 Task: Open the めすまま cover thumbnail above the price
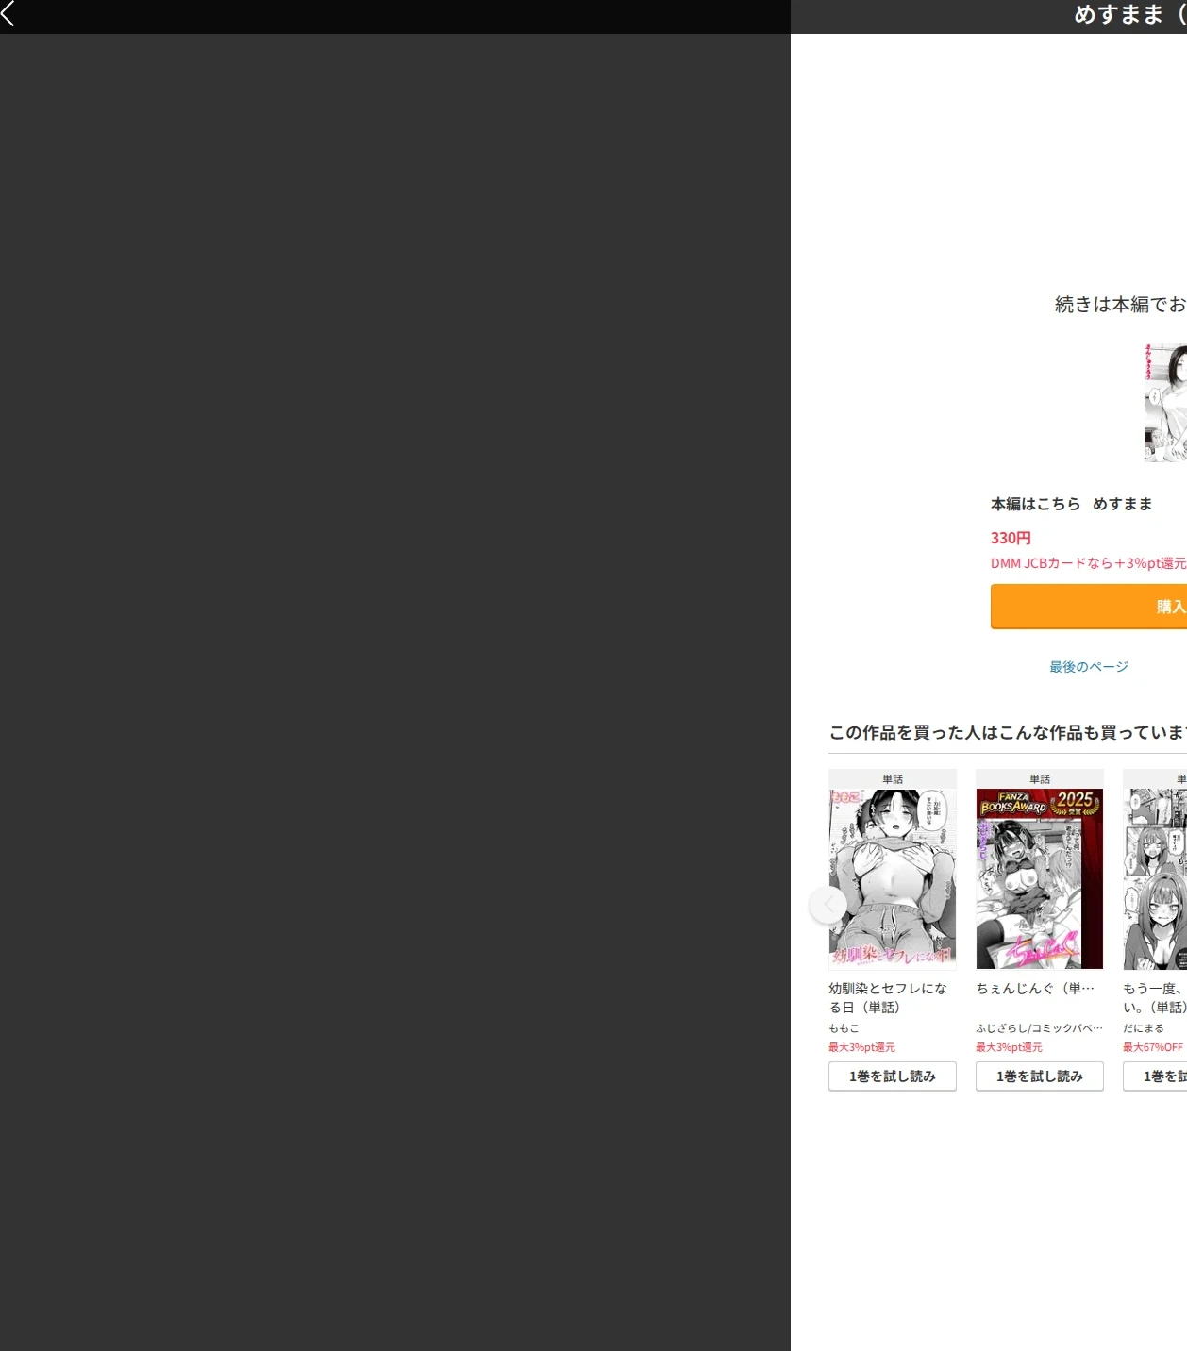coord(1165,403)
